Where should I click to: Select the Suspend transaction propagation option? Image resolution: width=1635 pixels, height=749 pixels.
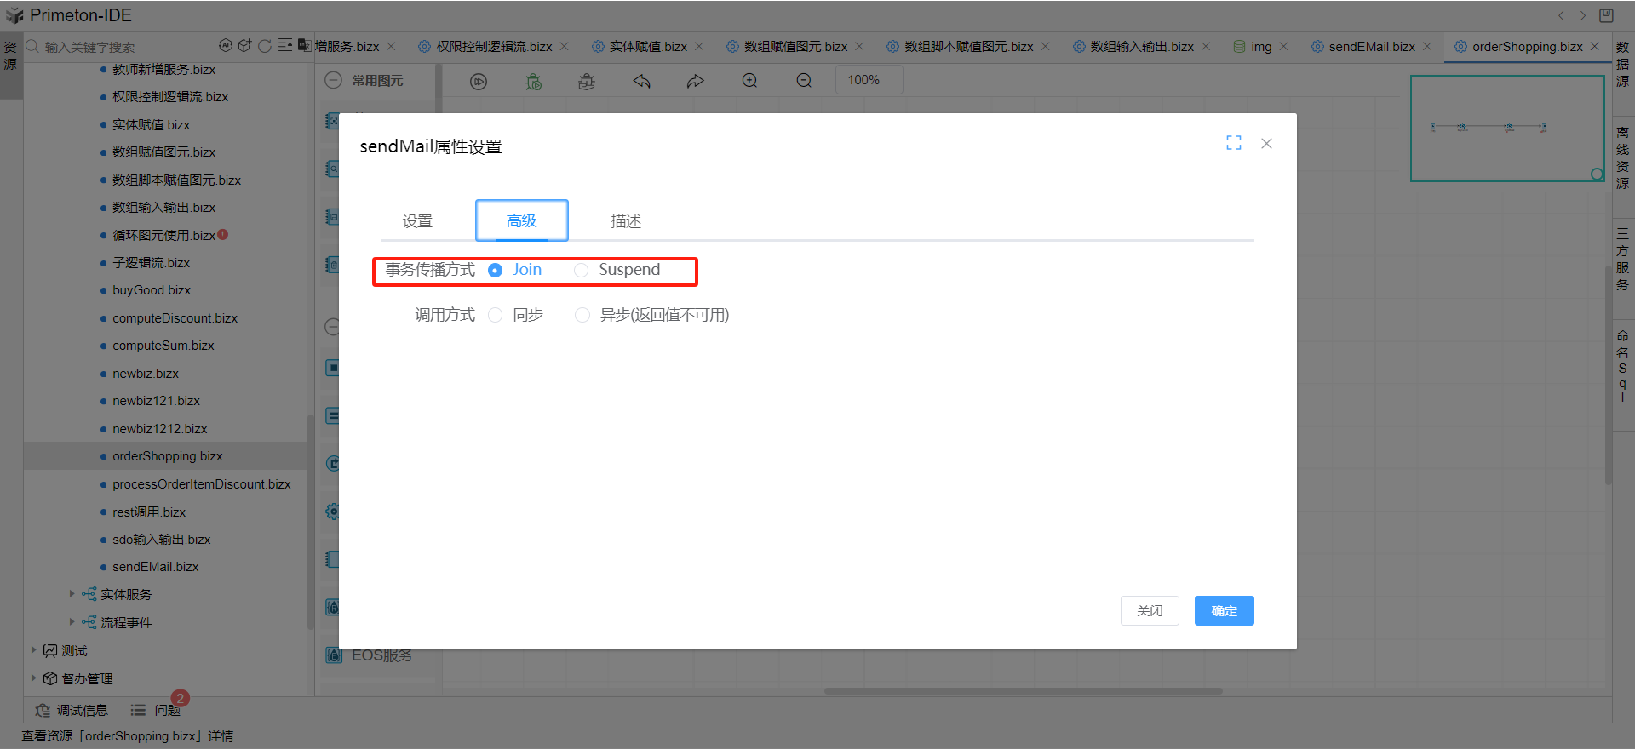[582, 271]
